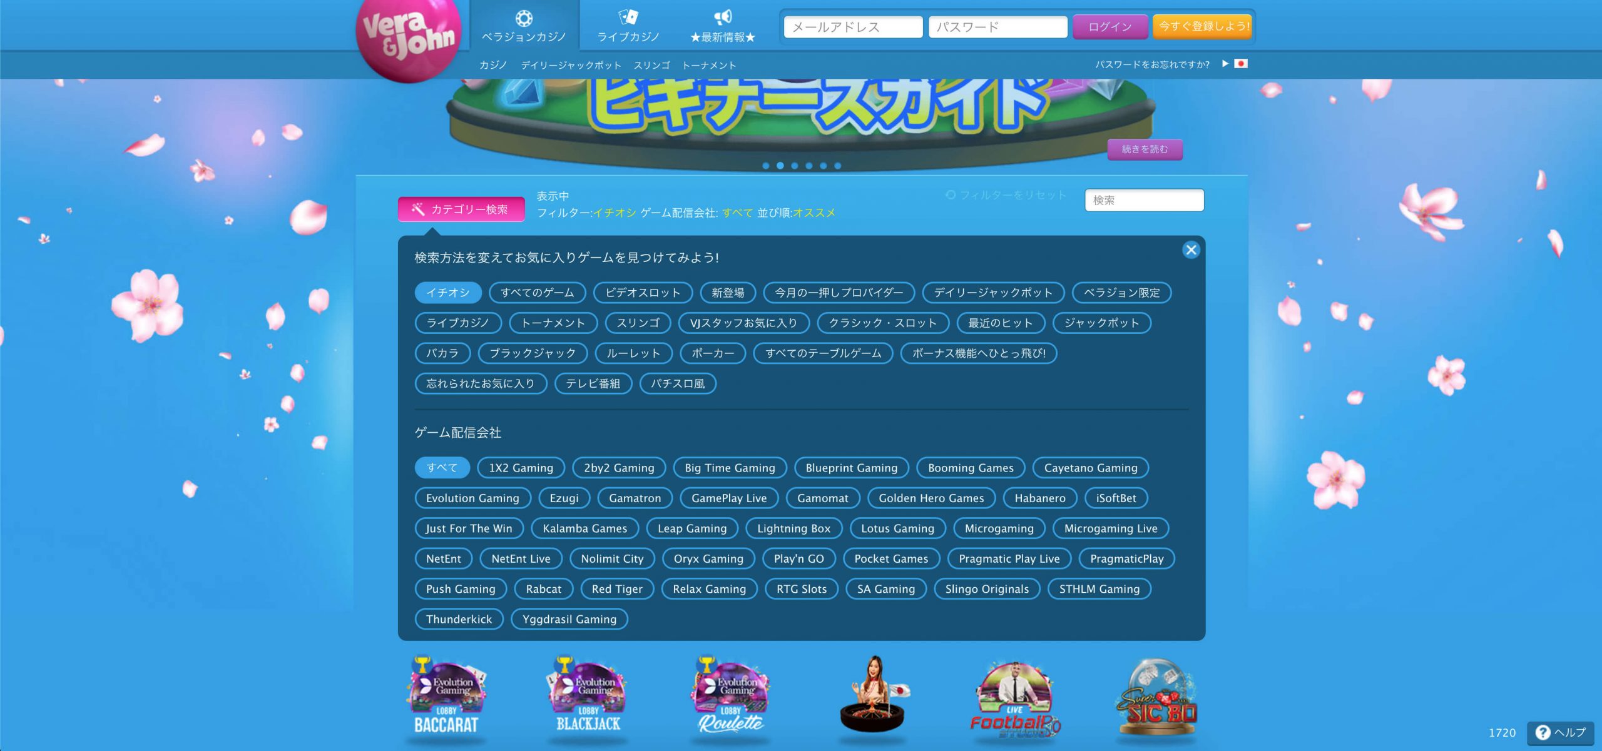The image size is (1602, 751).
Task: Select the すべてのテーブルゲーム filter
Action: coord(823,353)
